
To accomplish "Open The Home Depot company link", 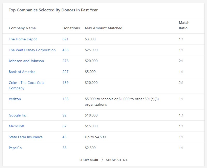I will 23,39.
